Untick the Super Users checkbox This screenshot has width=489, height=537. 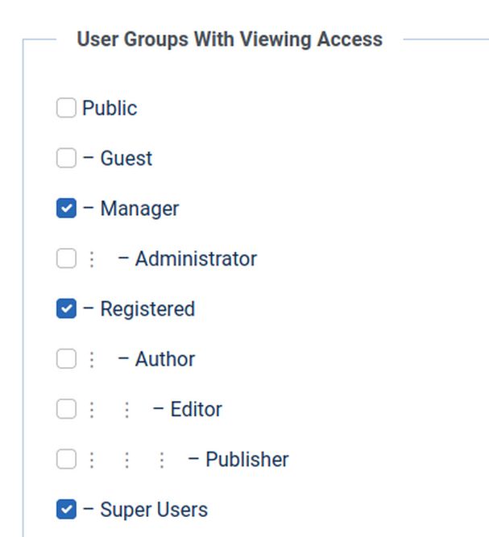tap(66, 510)
